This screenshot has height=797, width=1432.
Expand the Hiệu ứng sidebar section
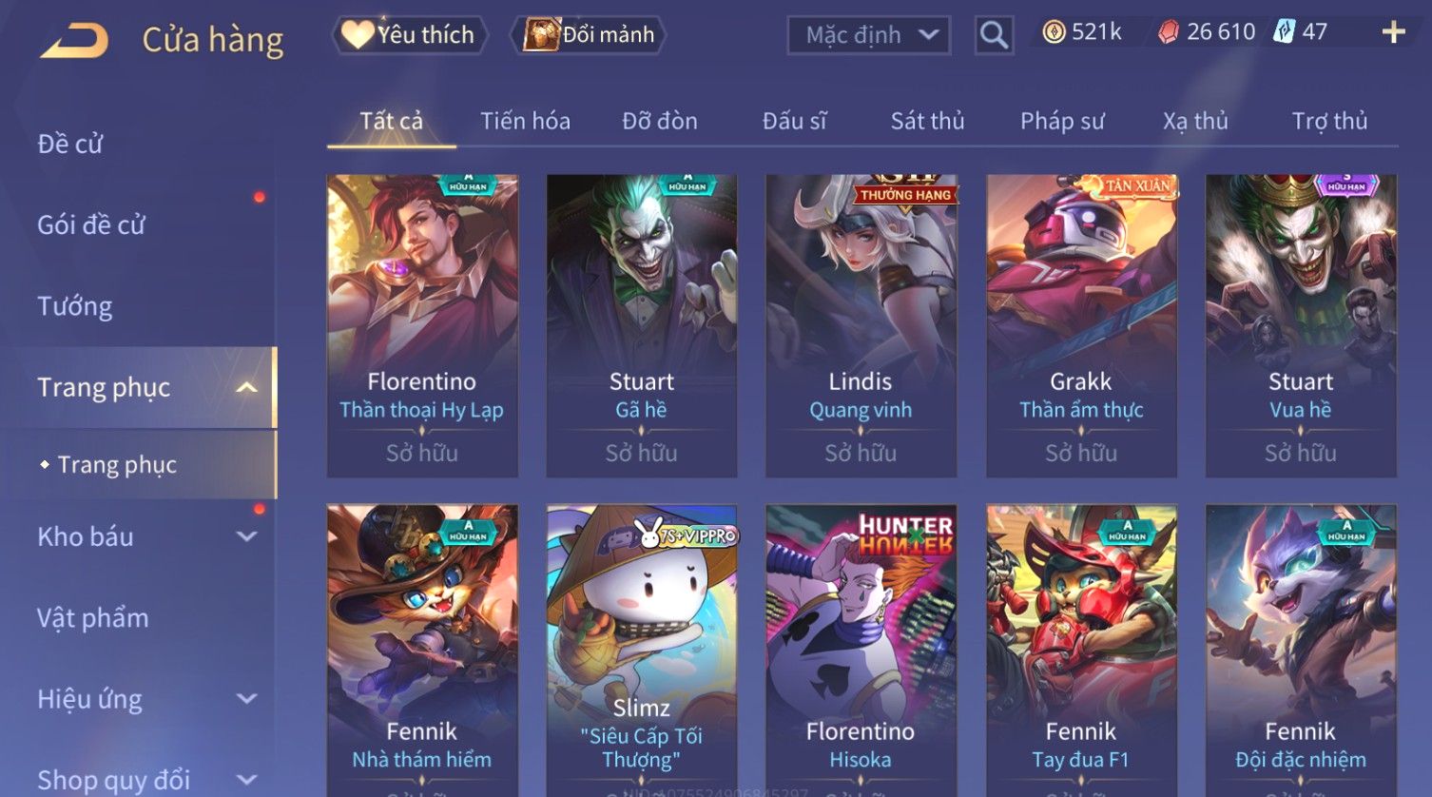(246, 699)
